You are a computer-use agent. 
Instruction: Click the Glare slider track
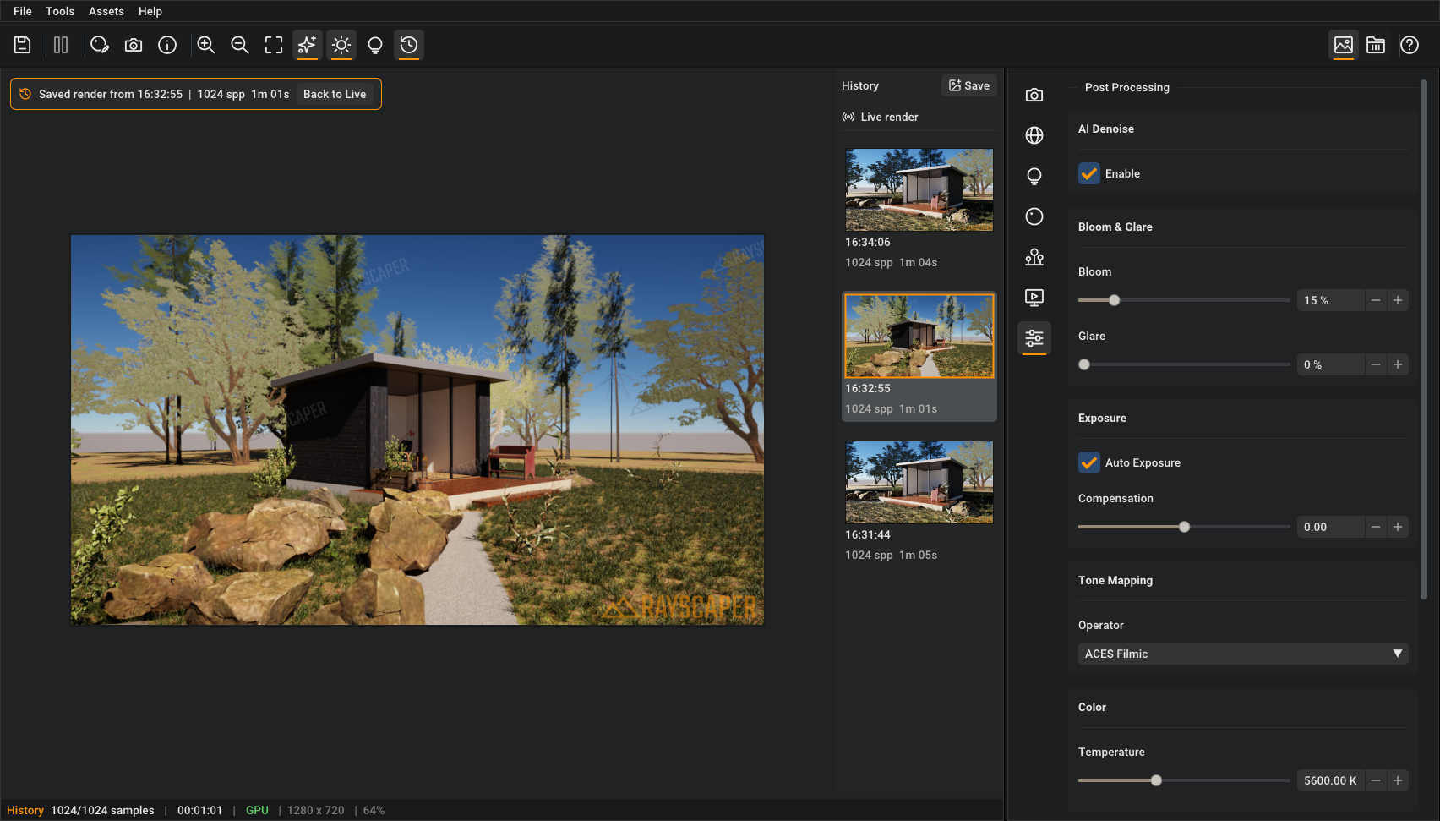coord(1184,364)
